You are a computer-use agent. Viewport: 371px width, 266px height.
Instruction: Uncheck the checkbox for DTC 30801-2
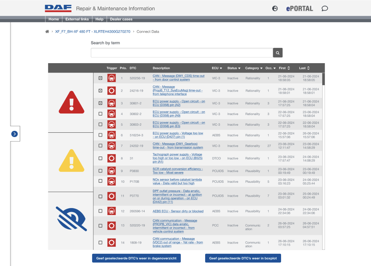pyautogui.click(x=100, y=103)
